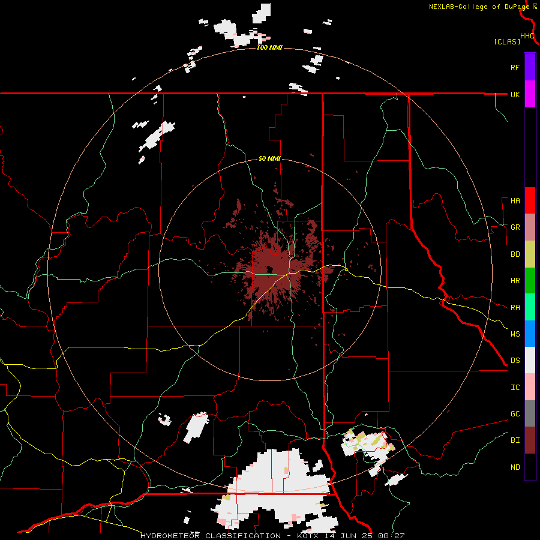540x540 pixels.
Task: Click the RF purple legend color swatch
Action: pyautogui.click(x=530, y=67)
